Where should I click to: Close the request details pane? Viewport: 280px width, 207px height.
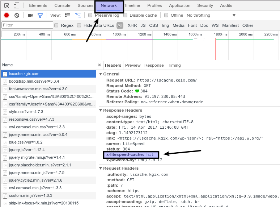(99, 65)
